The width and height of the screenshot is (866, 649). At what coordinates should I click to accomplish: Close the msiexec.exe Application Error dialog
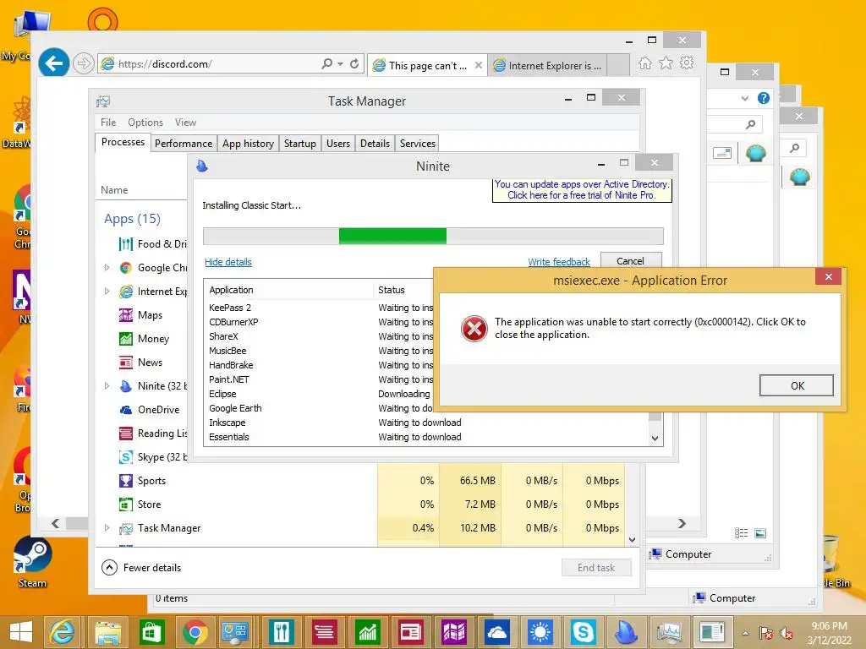(828, 277)
